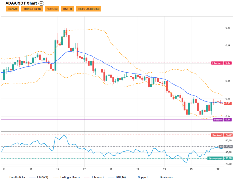Toggle the Fibonacci indicator button

click(52, 9)
